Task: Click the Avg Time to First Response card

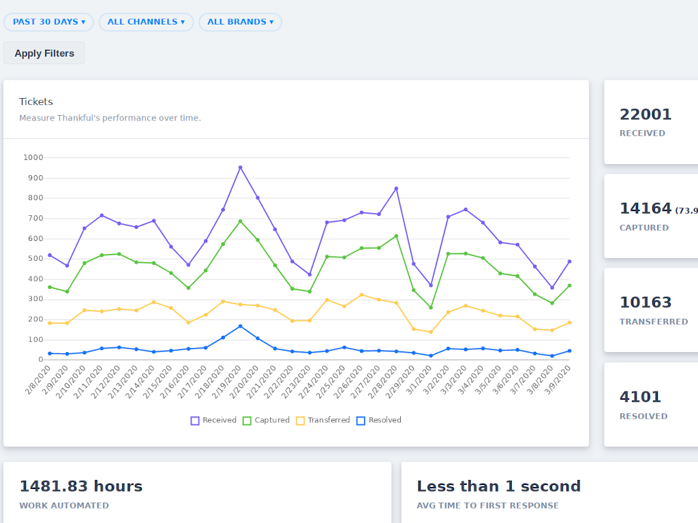Action: click(549, 492)
